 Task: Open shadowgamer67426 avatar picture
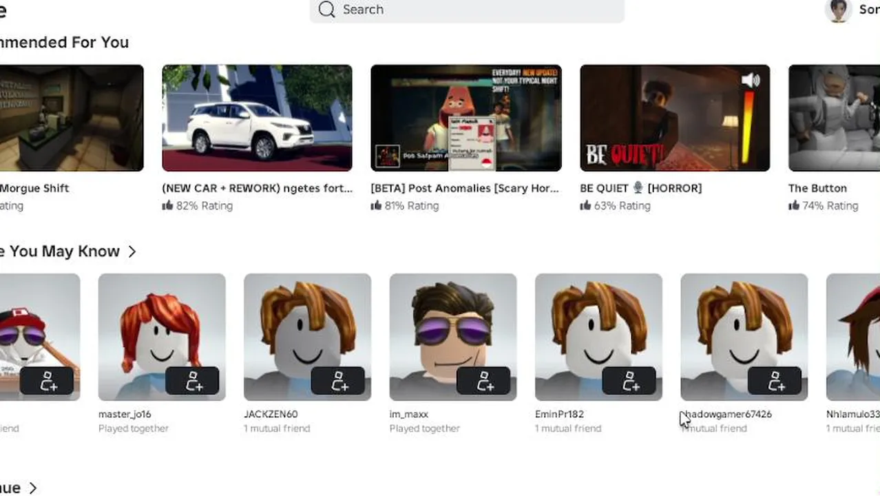click(x=744, y=337)
